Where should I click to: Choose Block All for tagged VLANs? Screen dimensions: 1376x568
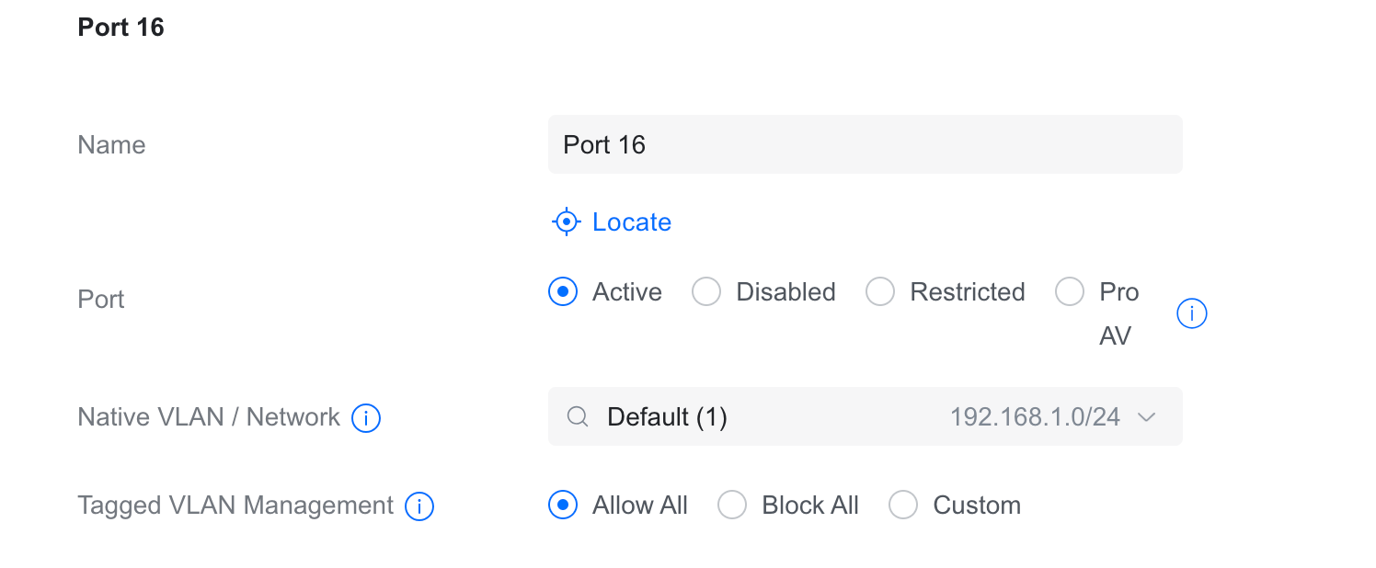(x=732, y=506)
